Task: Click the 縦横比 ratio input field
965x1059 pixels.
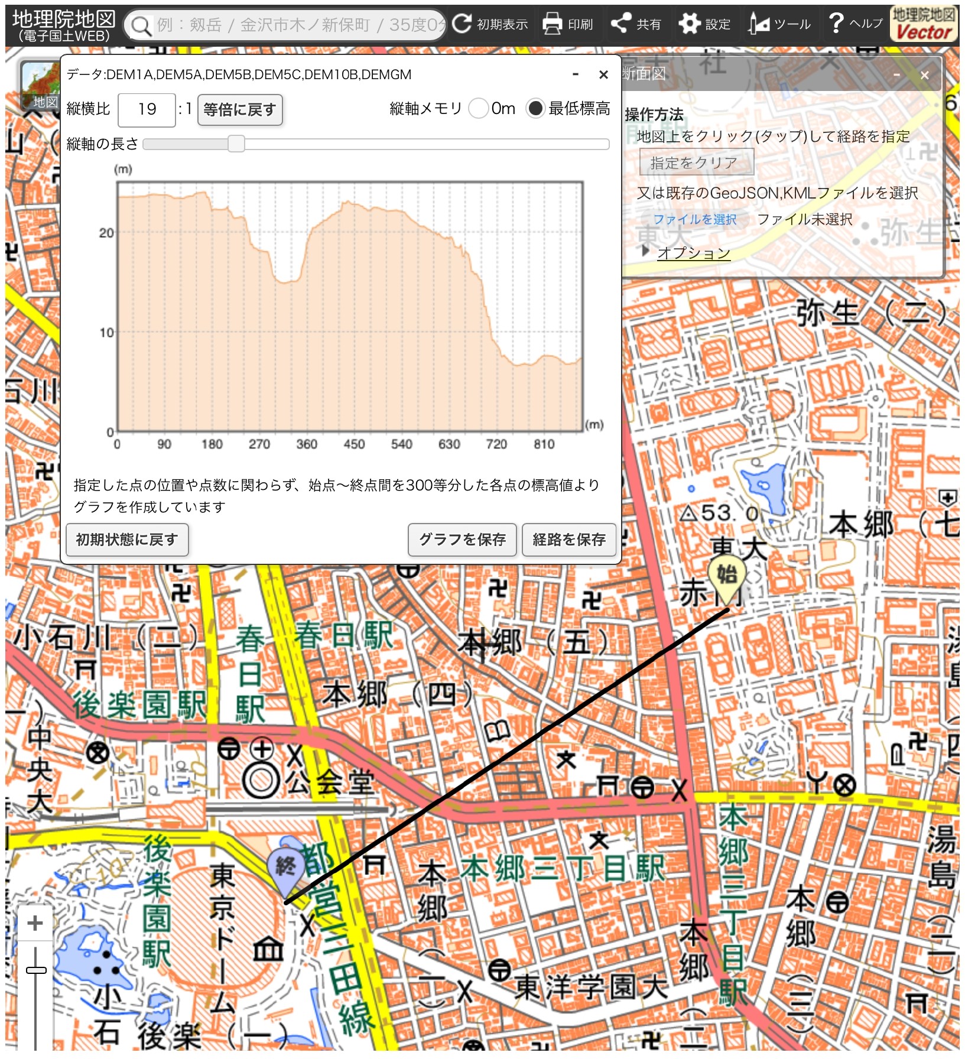Action: click(147, 109)
